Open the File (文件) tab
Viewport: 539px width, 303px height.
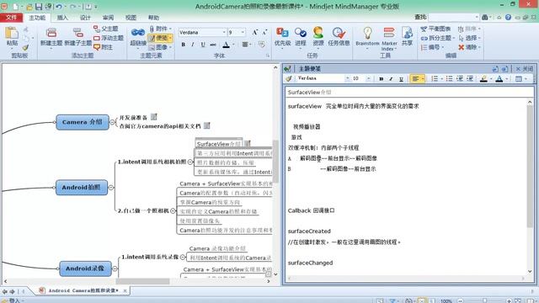point(11,17)
